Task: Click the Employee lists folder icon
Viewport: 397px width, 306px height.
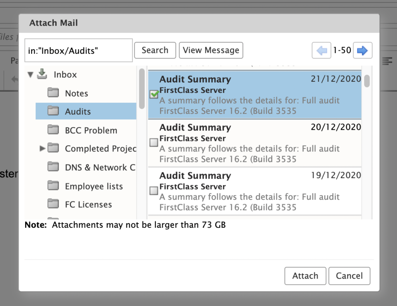Action: (53, 186)
